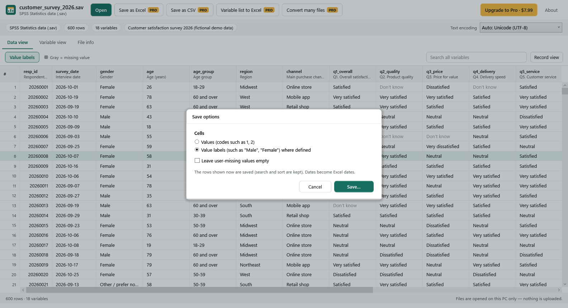Click the 18 variables info chip

point(106,28)
